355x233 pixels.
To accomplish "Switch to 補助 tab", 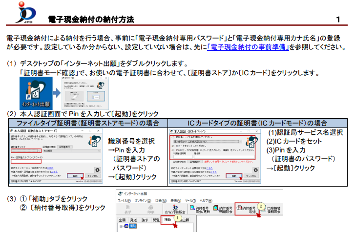I will [167, 220].
